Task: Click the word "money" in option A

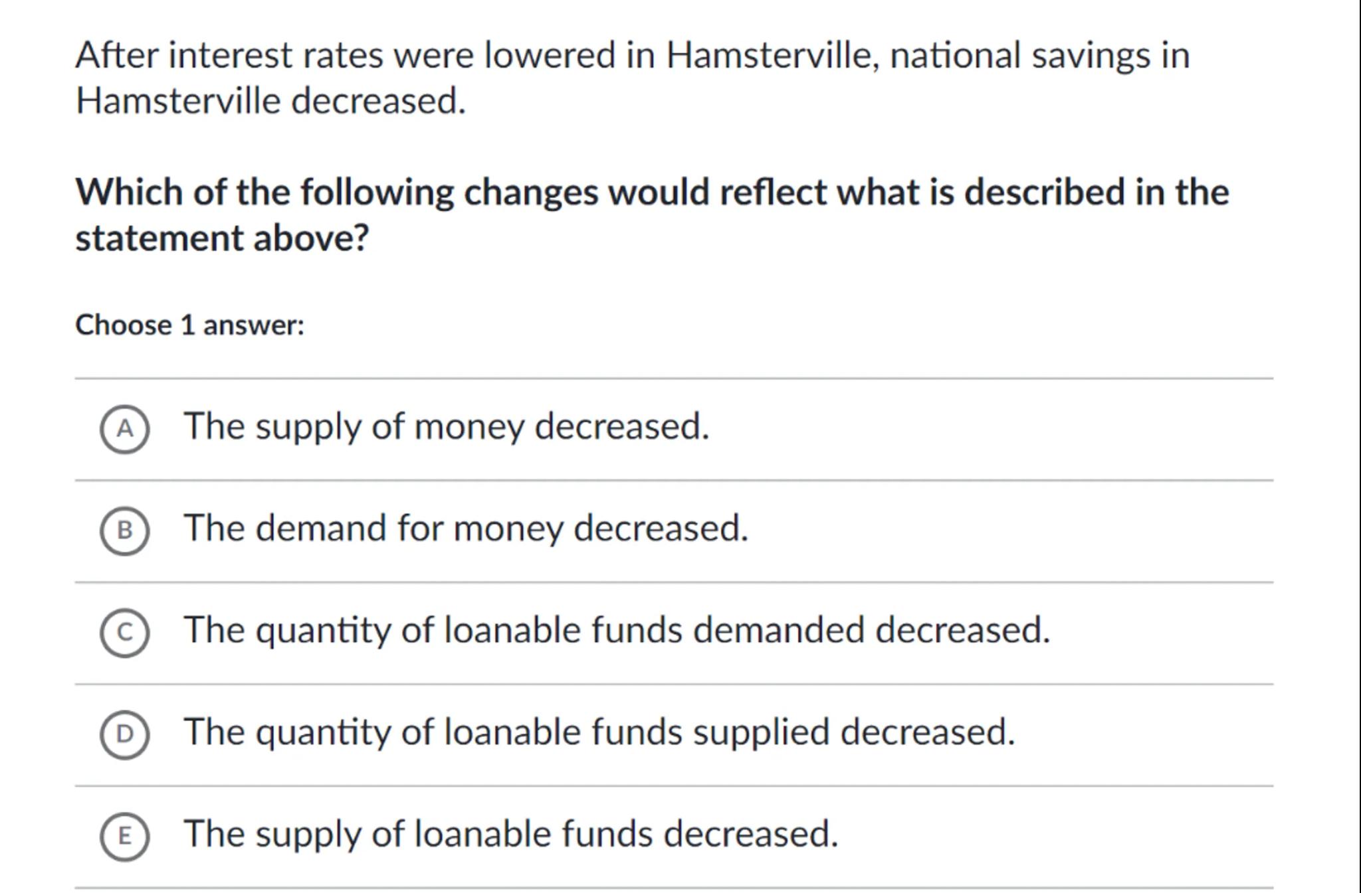Action: point(469,427)
